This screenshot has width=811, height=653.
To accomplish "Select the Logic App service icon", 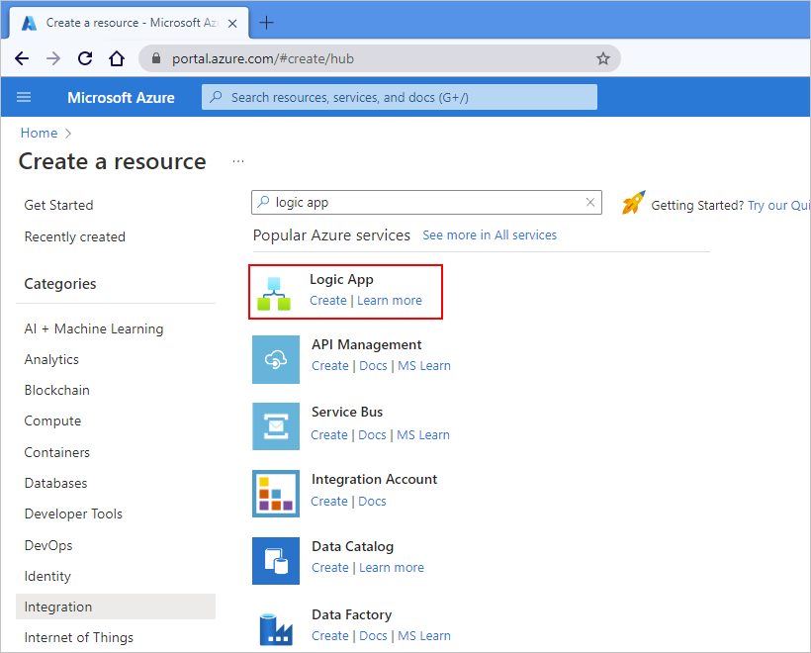I will coord(276,292).
